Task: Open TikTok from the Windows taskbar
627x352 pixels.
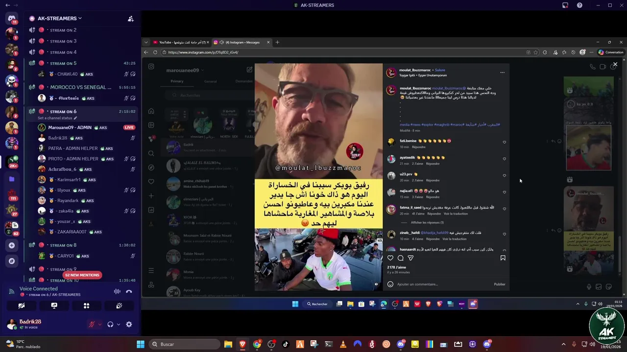Action: 286,344
